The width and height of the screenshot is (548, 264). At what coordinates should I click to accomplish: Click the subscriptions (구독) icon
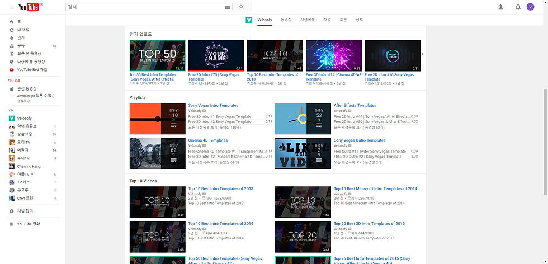tap(12, 46)
